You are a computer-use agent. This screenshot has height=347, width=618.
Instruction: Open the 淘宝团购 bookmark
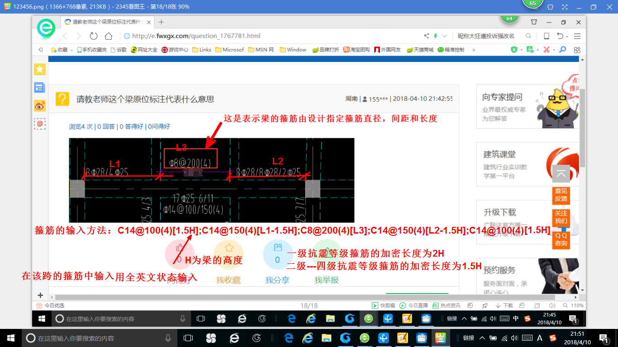[x=357, y=50]
